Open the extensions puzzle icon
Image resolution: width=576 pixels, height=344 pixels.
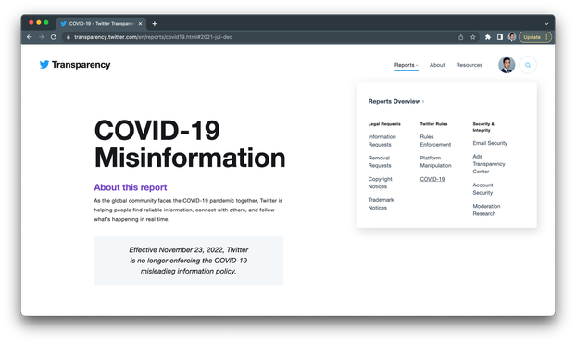tap(487, 37)
